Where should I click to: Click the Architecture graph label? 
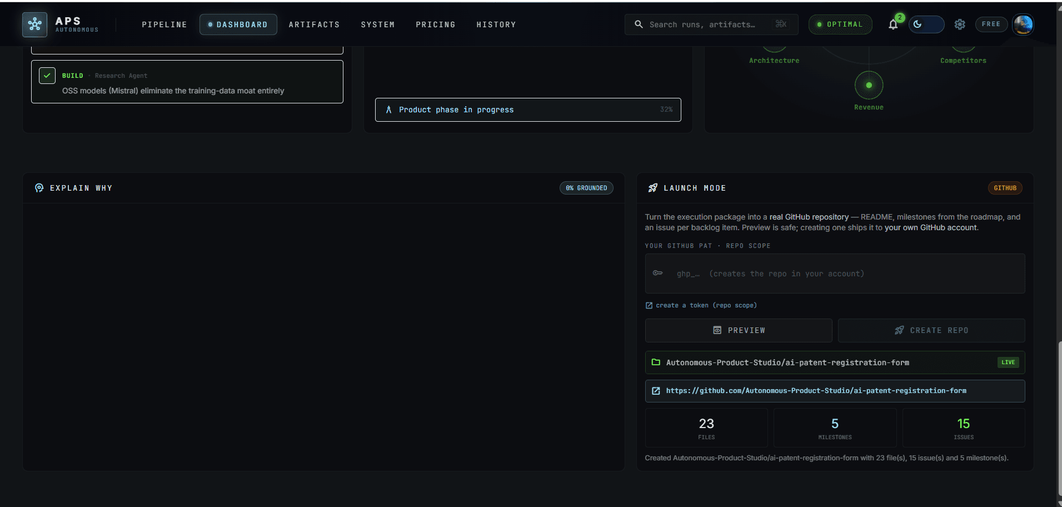click(x=774, y=61)
